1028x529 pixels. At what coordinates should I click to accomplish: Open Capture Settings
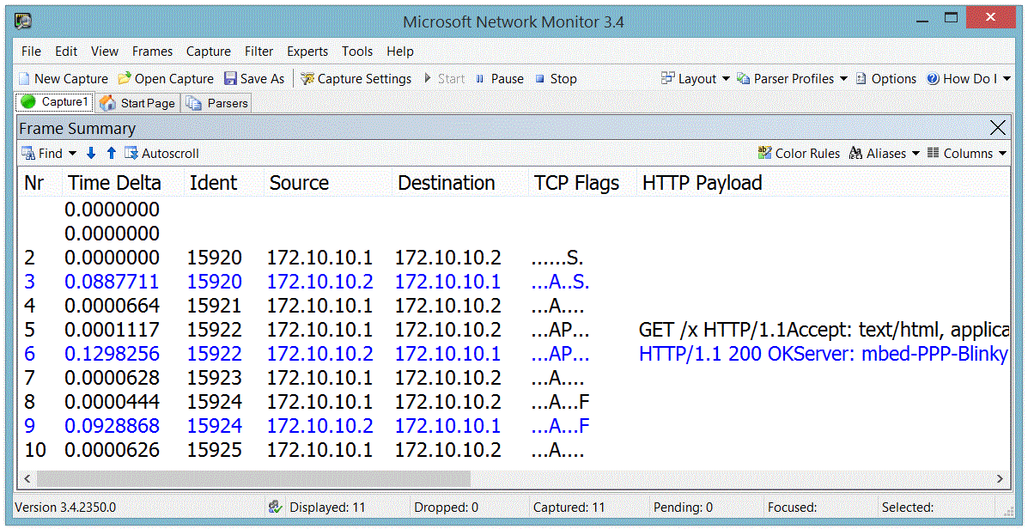coord(356,79)
